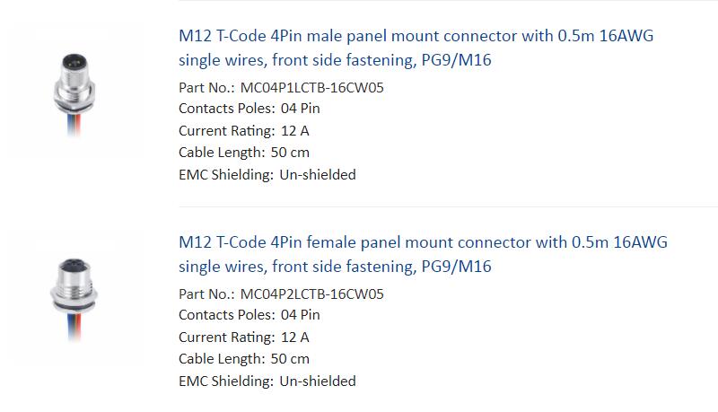Click the Cable Length label in female connector listing
This screenshot has width=718, height=412.
pos(222,359)
